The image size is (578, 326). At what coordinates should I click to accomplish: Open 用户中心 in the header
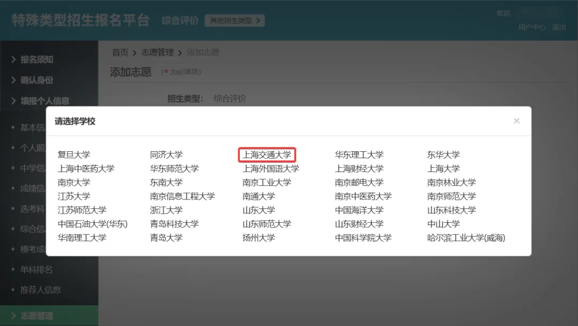531,27
